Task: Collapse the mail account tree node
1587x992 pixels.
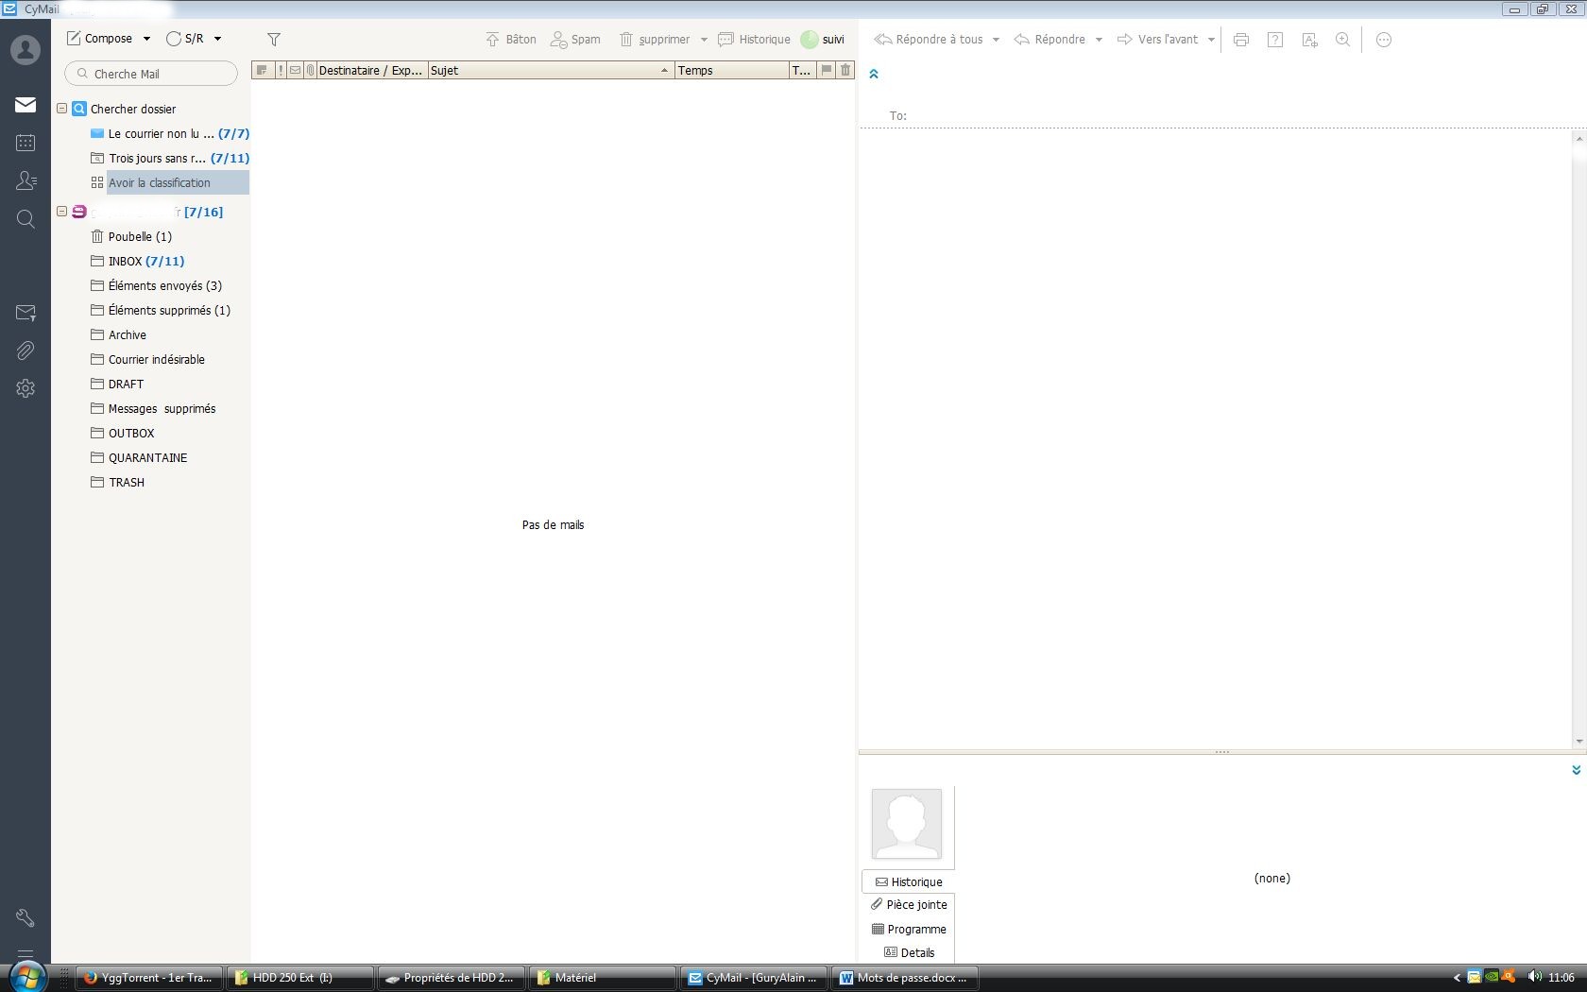Action: 61,212
